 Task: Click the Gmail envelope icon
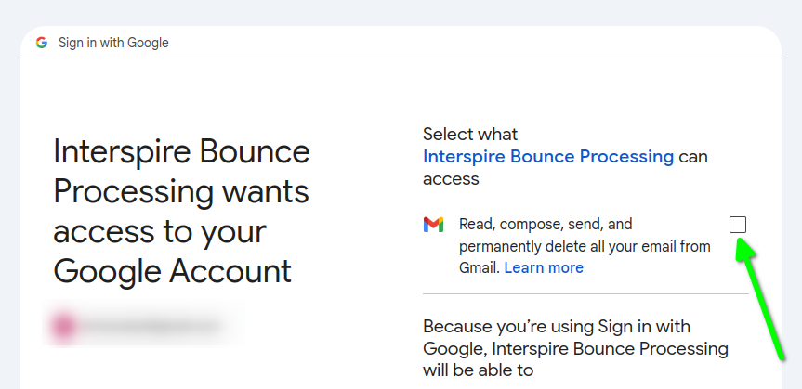pos(433,225)
